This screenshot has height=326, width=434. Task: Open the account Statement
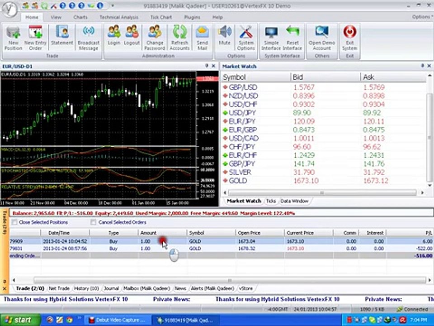[62, 35]
